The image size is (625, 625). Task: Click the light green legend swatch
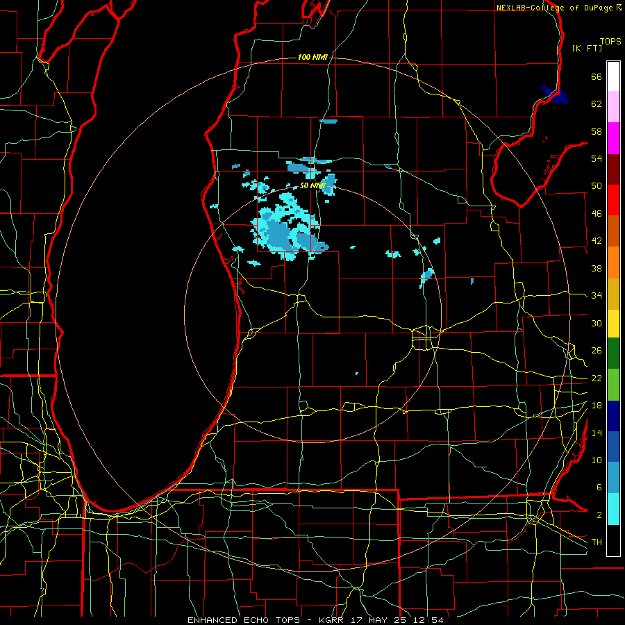(x=613, y=385)
